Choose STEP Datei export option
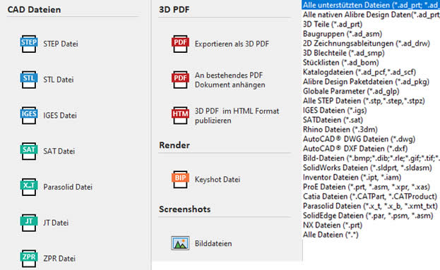This screenshot has height=270, width=440. pos(61,44)
